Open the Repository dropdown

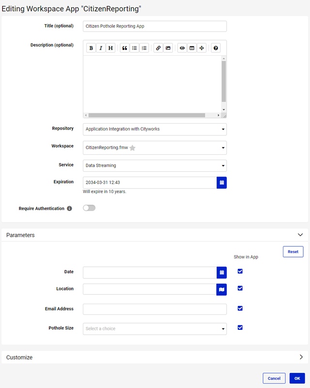(155, 129)
